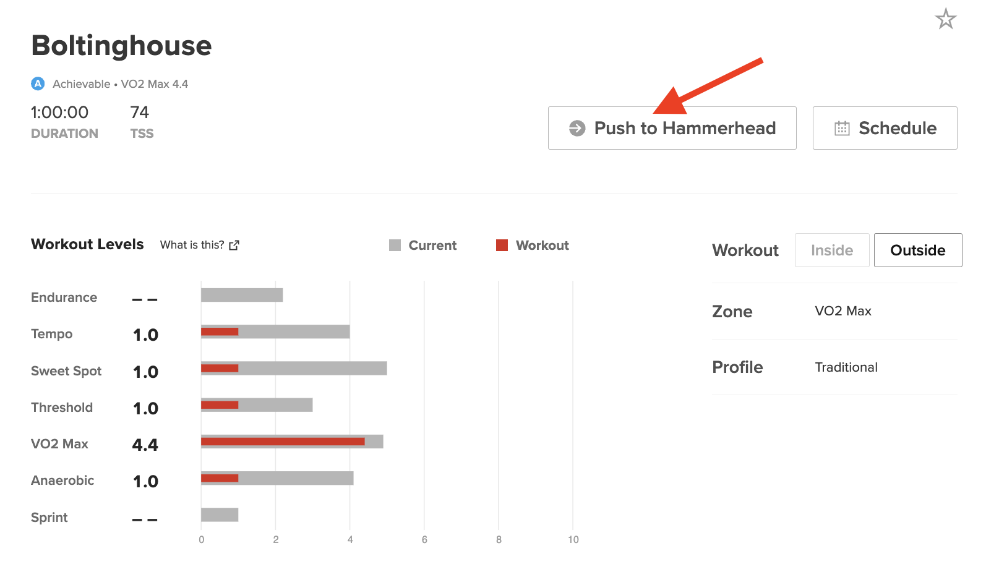The width and height of the screenshot is (986, 564).
Task: Open the external link icon beside What is this?
Action: (x=234, y=246)
